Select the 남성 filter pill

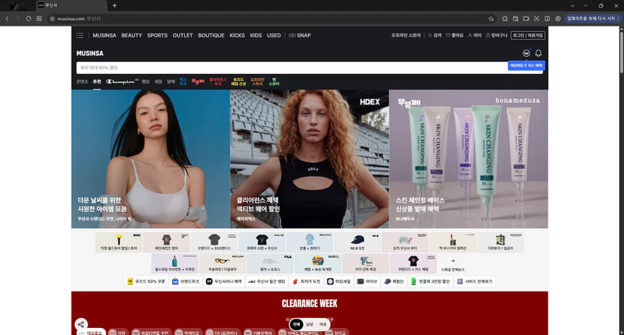(310, 324)
